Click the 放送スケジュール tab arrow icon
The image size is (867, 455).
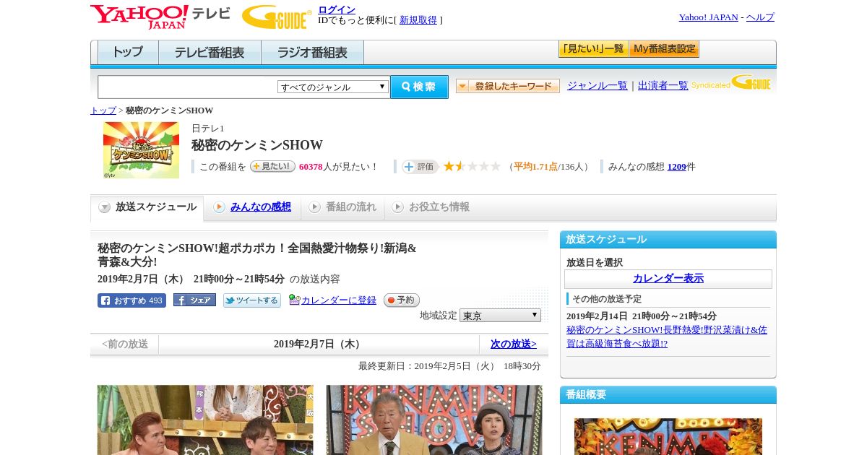point(105,207)
